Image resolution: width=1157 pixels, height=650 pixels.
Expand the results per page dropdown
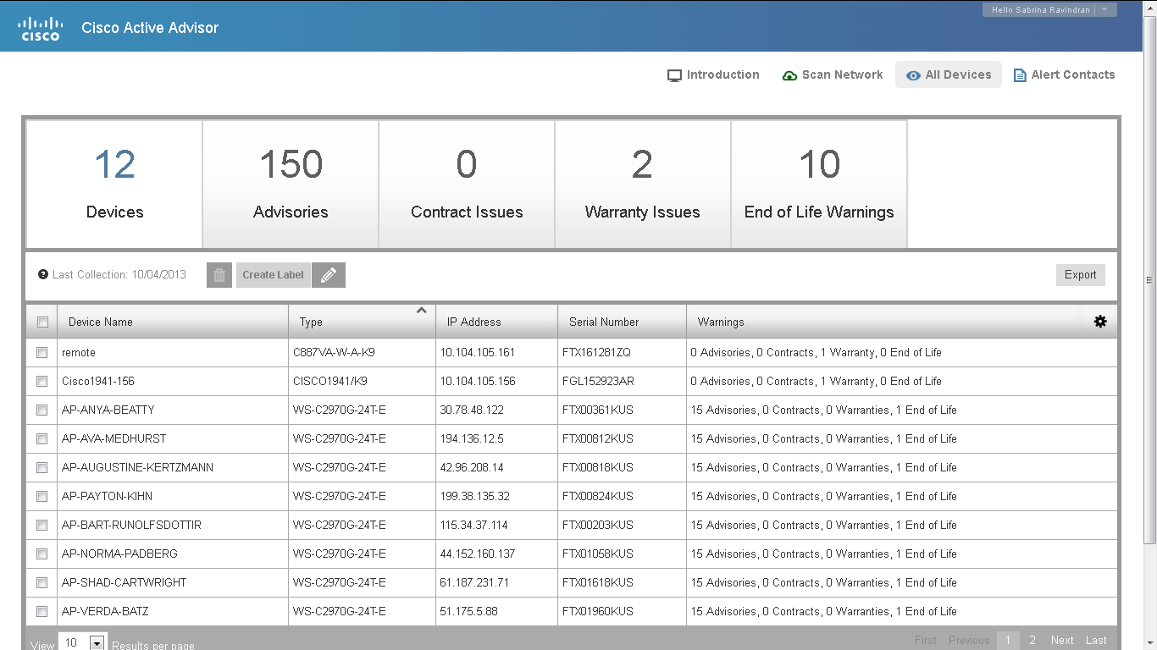(97, 642)
